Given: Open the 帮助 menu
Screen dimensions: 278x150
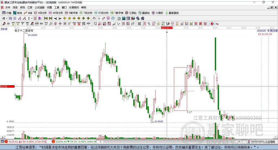Looking at the screenshot, I should coord(84,7).
